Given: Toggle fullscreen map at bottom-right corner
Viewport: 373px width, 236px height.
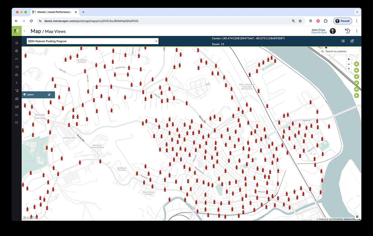Looking at the screenshot, I should (x=357, y=216).
